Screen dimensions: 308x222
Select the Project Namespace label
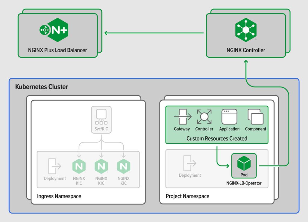(188, 196)
